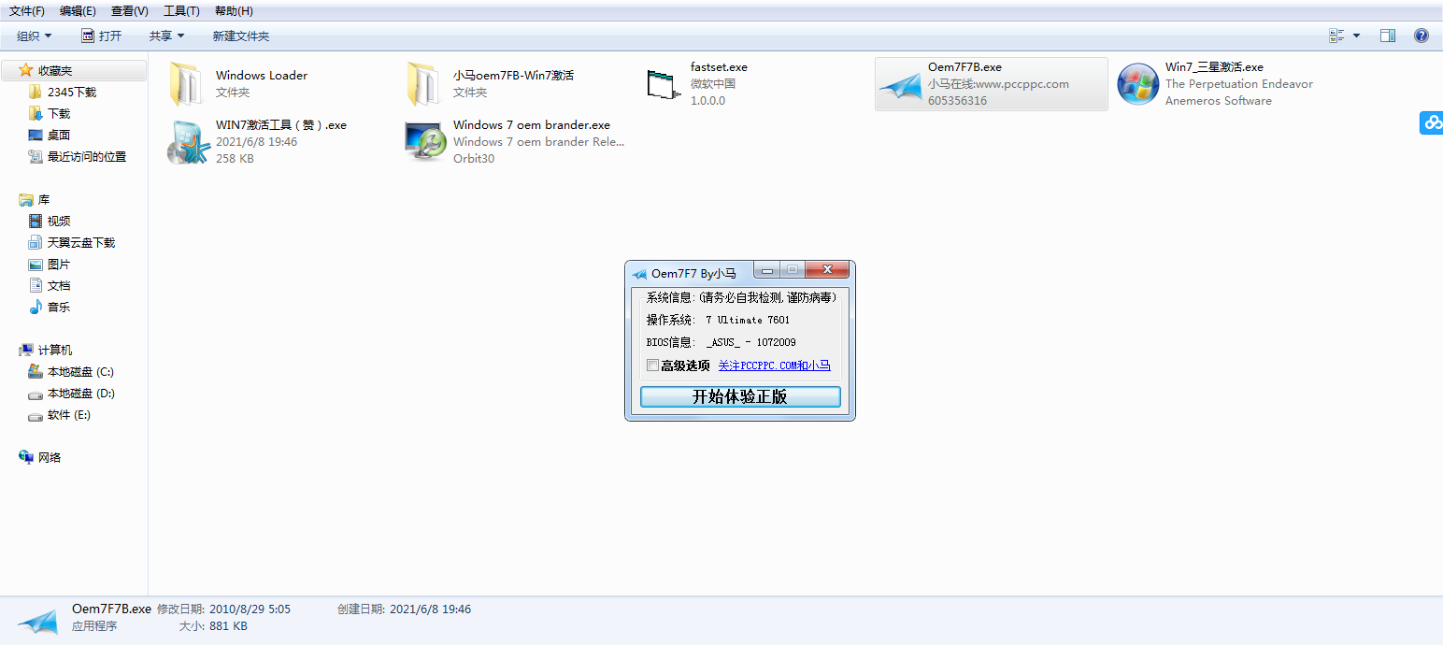Open the Windows Loader folder icon
The height and width of the screenshot is (645, 1443).
pos(186,84)
